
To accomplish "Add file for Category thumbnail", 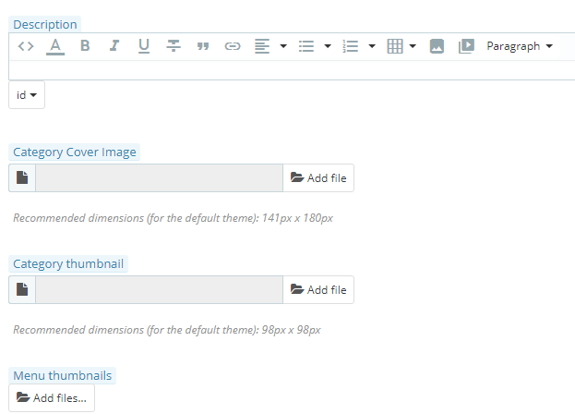I will pyautogui.click(x=318, y=290).
